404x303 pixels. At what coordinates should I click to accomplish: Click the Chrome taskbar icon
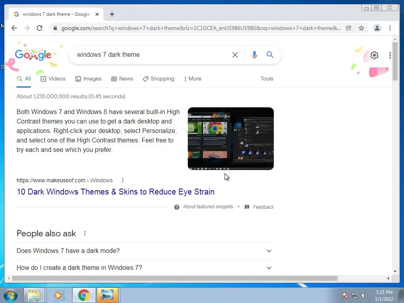(84, 295)
